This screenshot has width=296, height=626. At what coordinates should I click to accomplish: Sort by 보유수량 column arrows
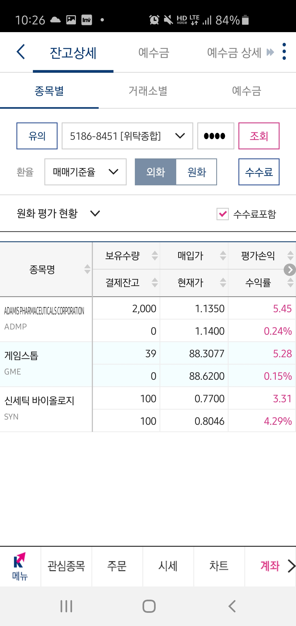tap(155, 256)
